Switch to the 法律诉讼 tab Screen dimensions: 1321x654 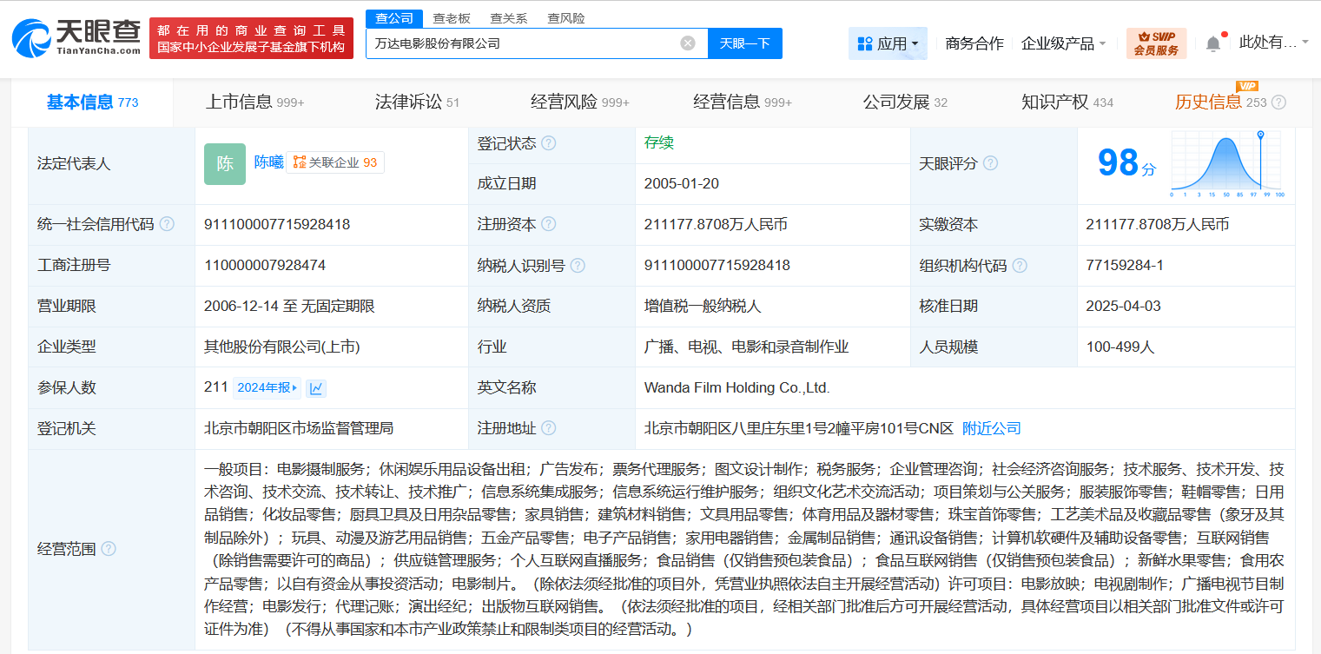417,102
